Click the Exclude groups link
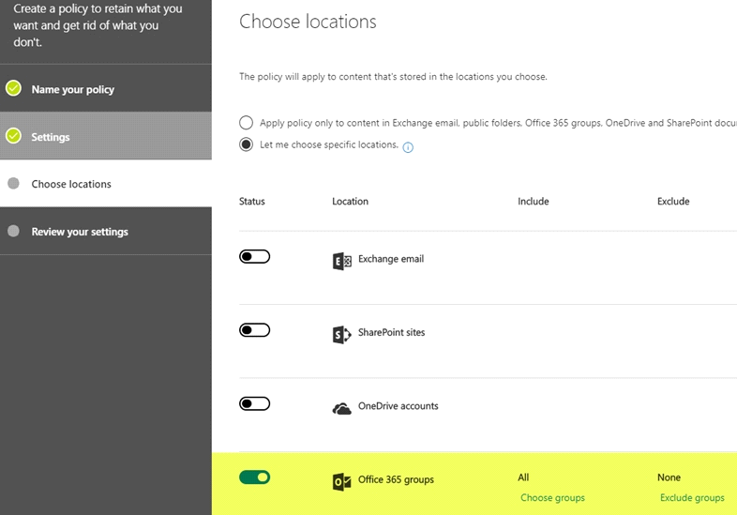This screenshot has width=737, height=515. [x=692, y=497]
